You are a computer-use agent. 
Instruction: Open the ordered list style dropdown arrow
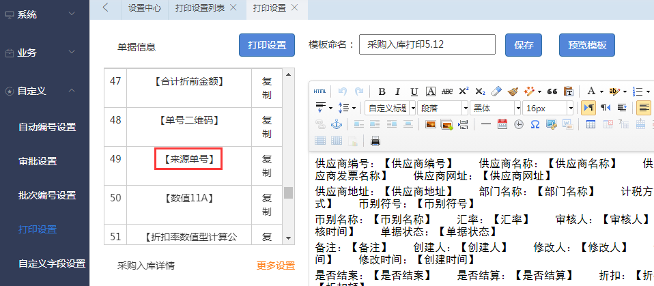pyautogui.click(x=649, y=91)
